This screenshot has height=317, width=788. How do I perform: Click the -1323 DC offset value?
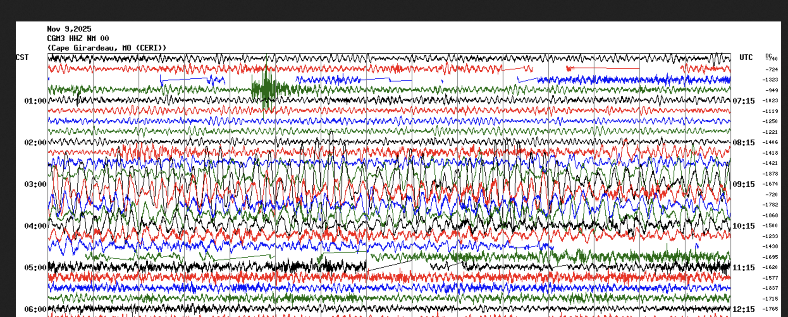tap(771, 80)
